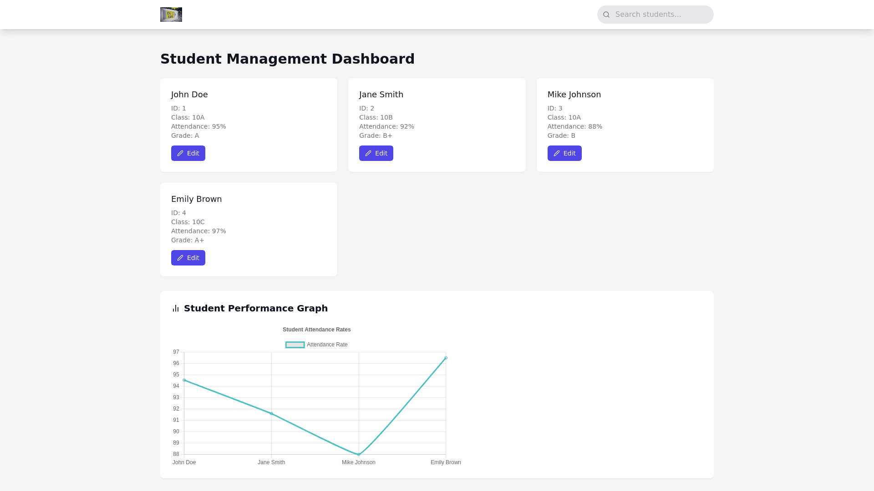Click pencil icon on John Doe's card
874x491 pixels.
(x=180, y=154)
